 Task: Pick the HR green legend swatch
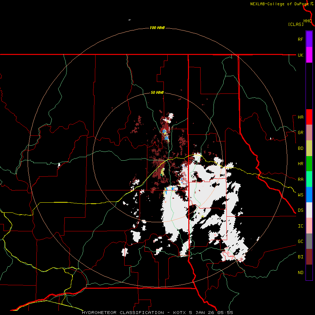309,164
